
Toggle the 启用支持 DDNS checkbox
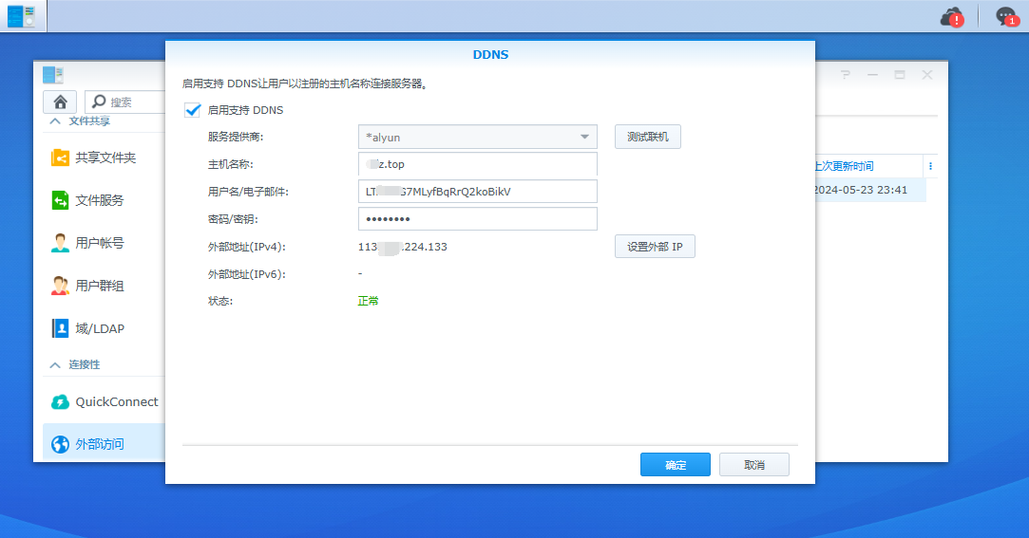coord(192,110)
